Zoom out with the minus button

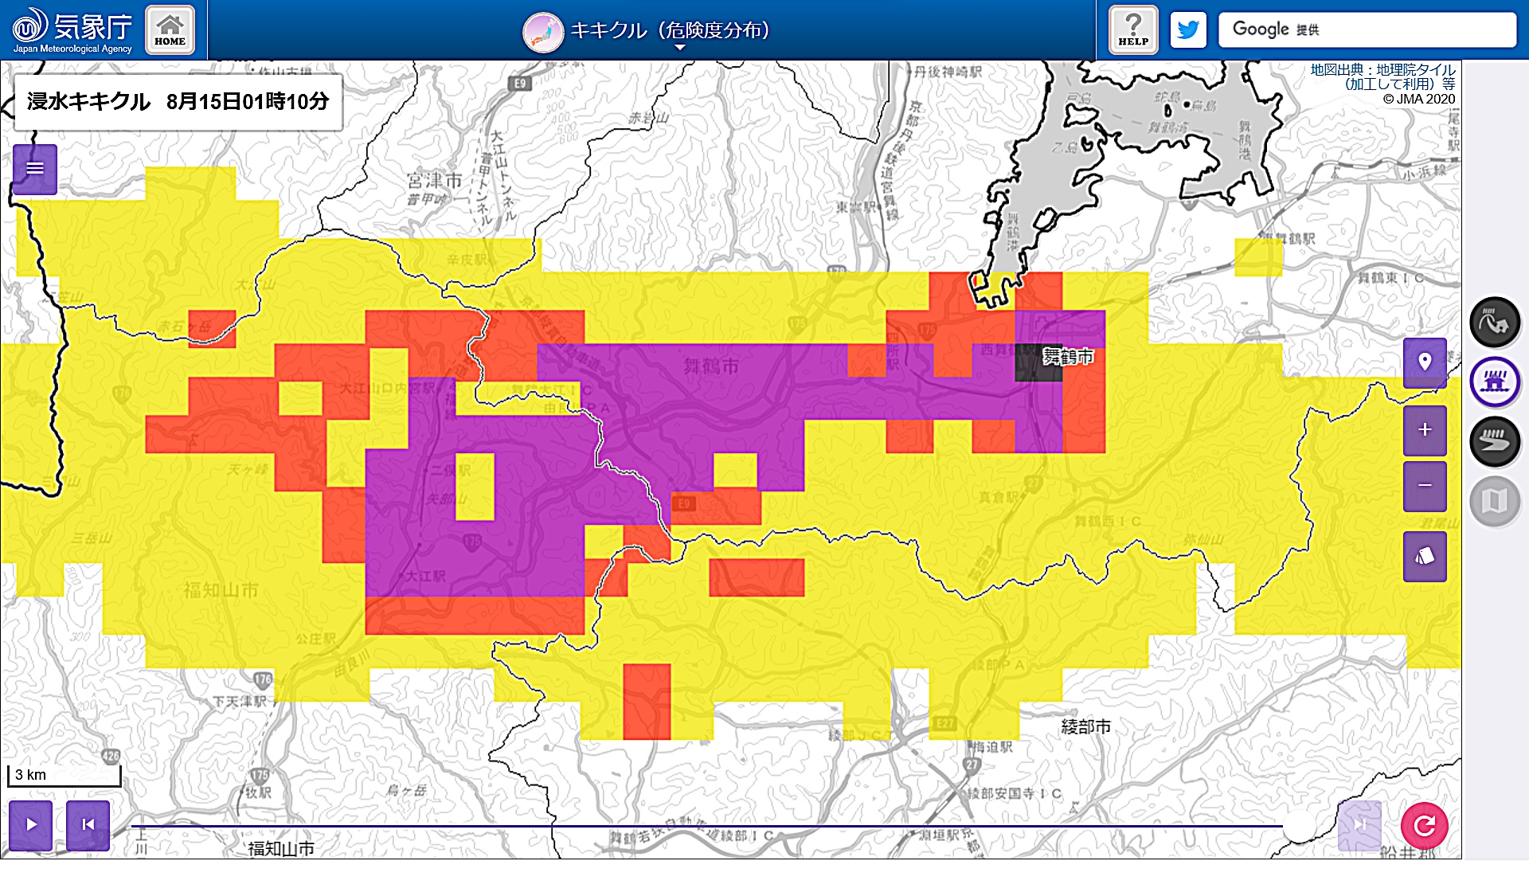pyautogui.click(x=1425, y=486)
